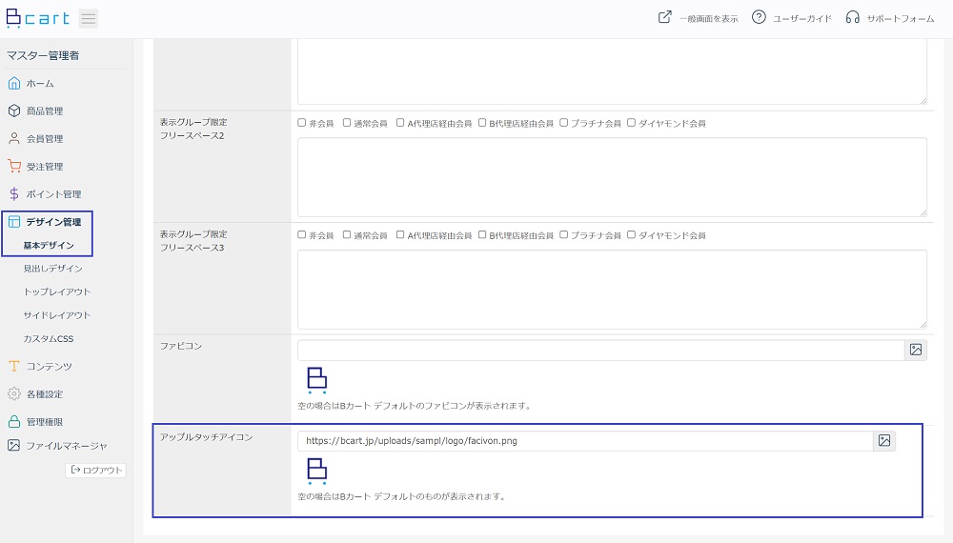
Task: Click the アップルタッチアイコン URL input field
Action: click(x=585, y=441)
